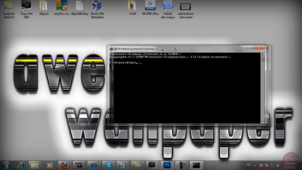
Task: Open the camcorder icon on taskbar
Action: click(181, 165)
